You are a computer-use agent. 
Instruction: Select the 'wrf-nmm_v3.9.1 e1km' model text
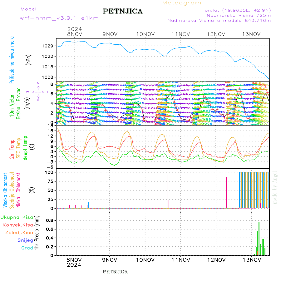[59, 18]
